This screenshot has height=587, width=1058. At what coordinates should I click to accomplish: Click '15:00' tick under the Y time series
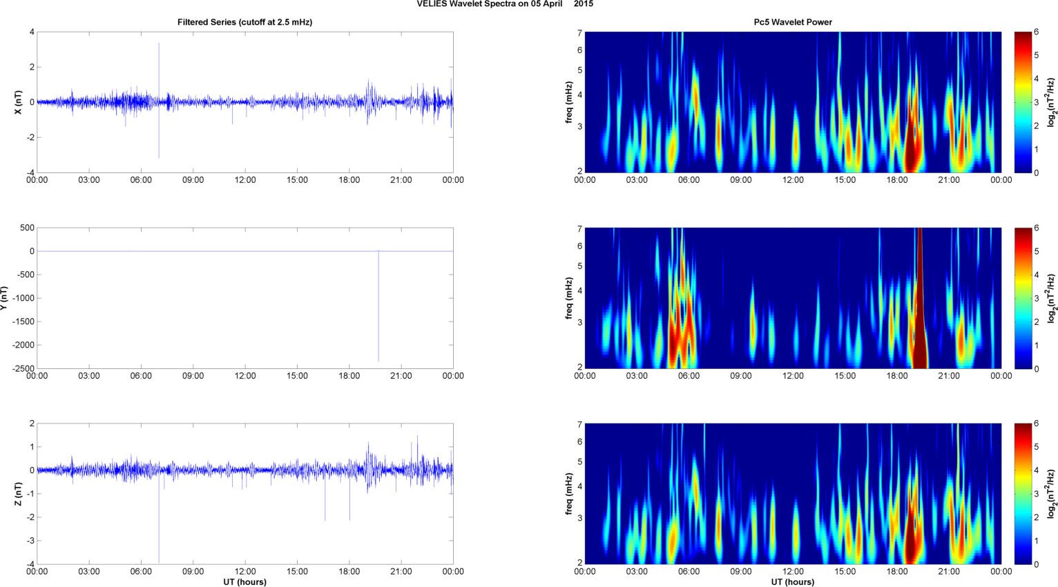click(x=297, y=376)
